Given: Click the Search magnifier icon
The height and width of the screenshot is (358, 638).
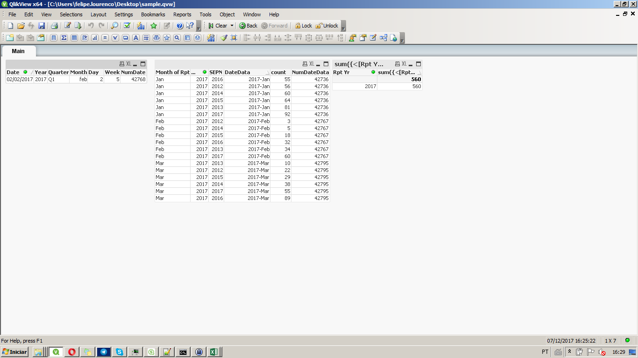Looking at the screenshot, I should [114, 26].
